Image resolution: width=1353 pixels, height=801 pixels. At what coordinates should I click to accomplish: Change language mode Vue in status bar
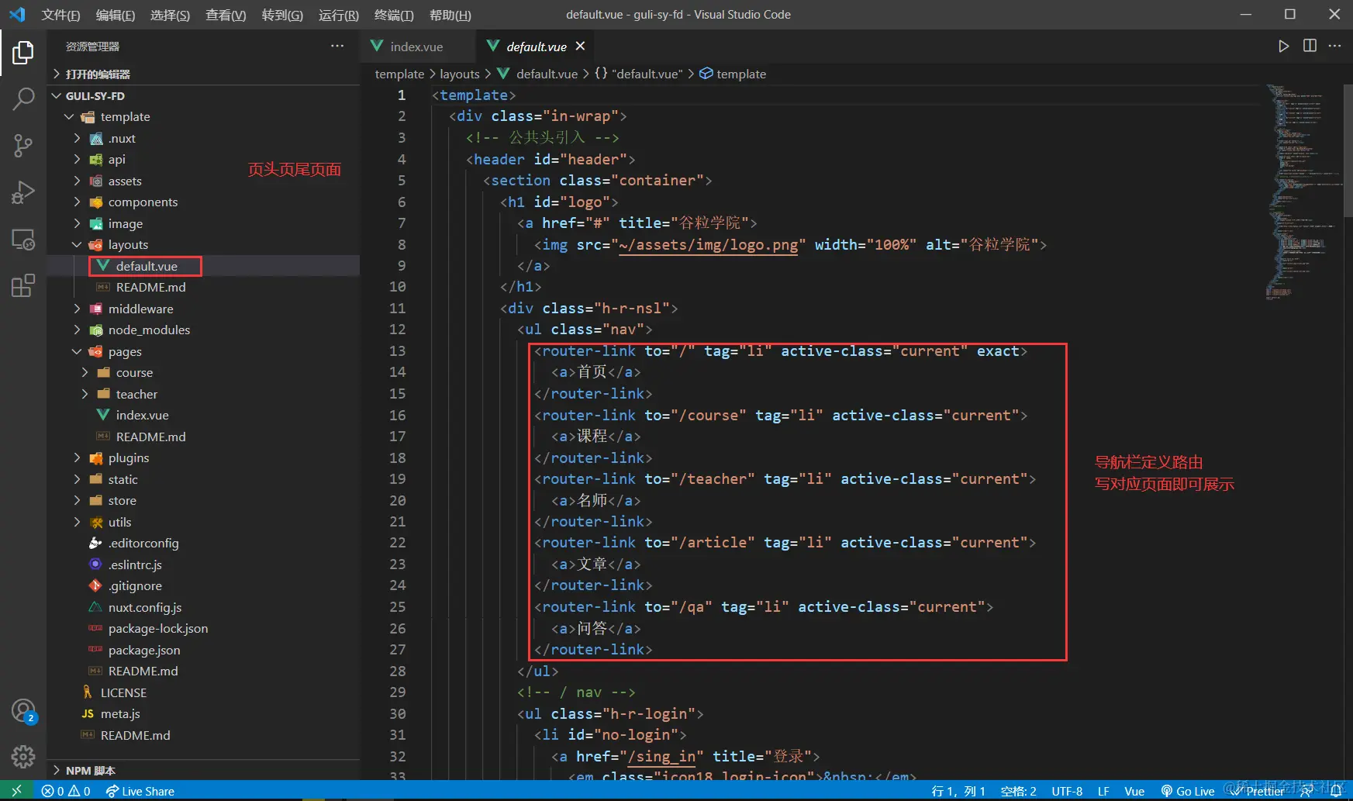pos(1134,791)
